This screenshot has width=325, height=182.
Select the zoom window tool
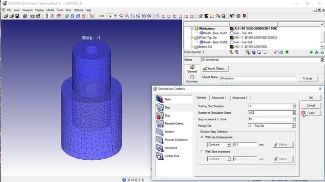tap(126, 16)
